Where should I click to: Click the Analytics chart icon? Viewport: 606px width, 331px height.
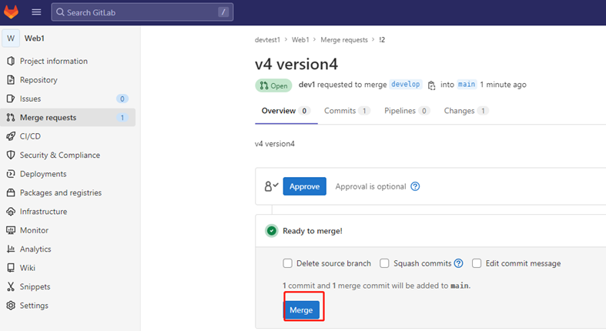pyautogui.click(x=11, y=249)
